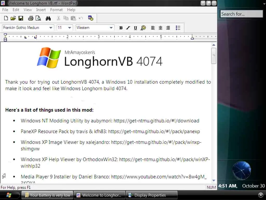
Task: Expand hidden tray icons with the up arrow
Action: coord(261,195)
